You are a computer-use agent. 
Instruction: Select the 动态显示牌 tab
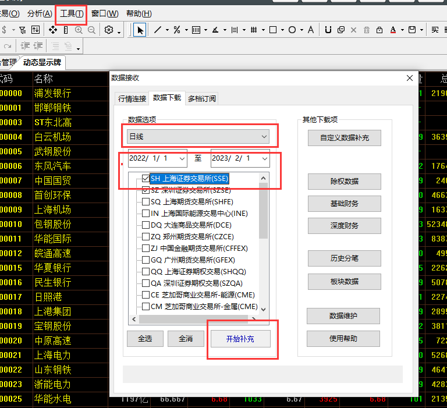pyautogui.click(x=42, y=62)
